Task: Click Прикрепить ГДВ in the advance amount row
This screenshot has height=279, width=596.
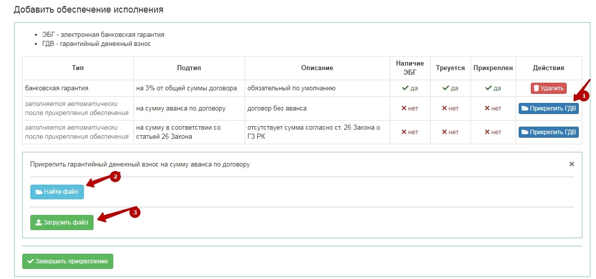Action: click(x=548, y=108)
